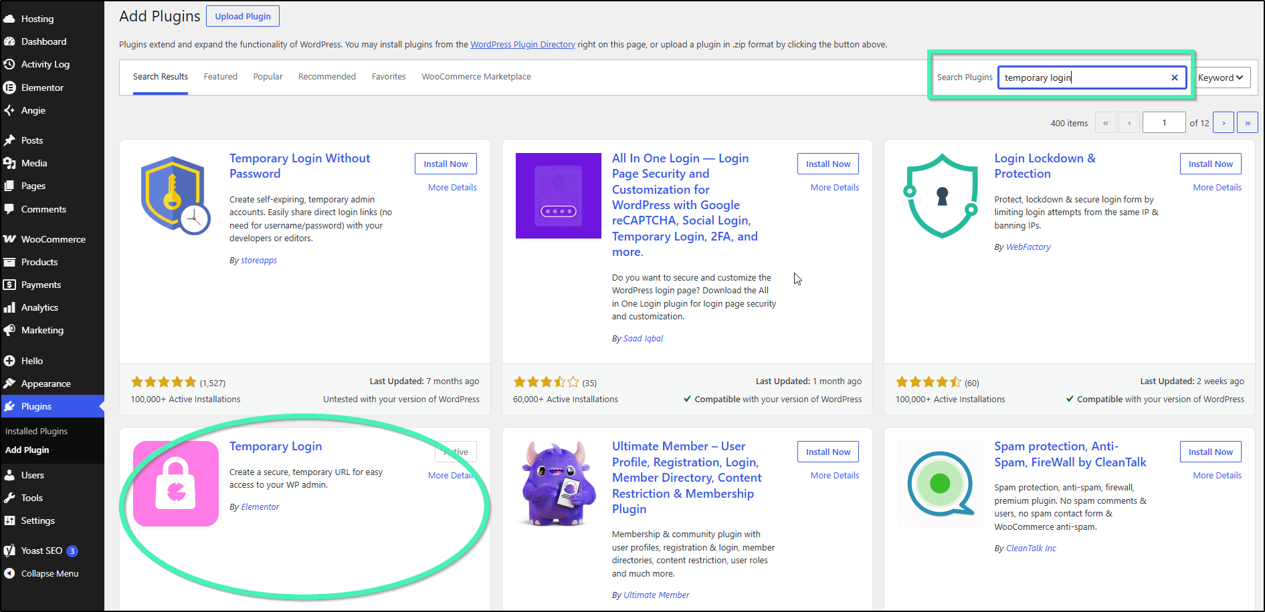Click the Yoast SEO logo icon
The image size is (1265, 612).
(9, 551)
